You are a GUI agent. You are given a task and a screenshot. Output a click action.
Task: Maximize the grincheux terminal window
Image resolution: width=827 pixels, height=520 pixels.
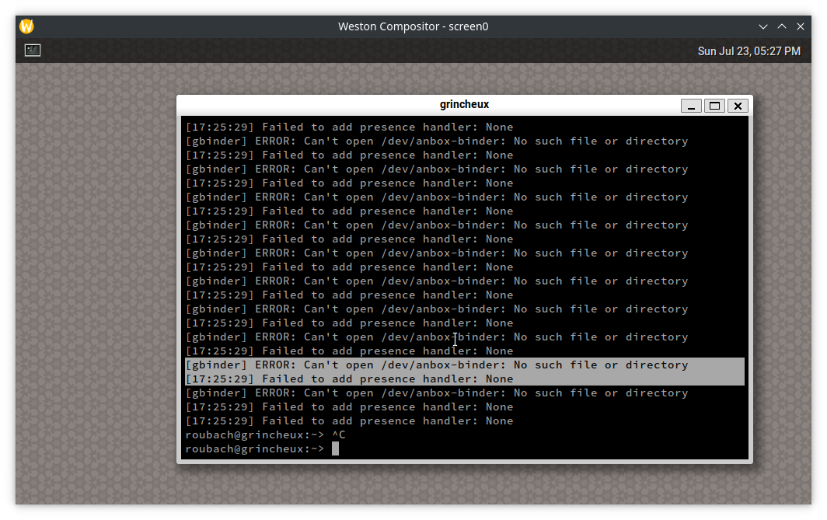(x=714, y=106)
